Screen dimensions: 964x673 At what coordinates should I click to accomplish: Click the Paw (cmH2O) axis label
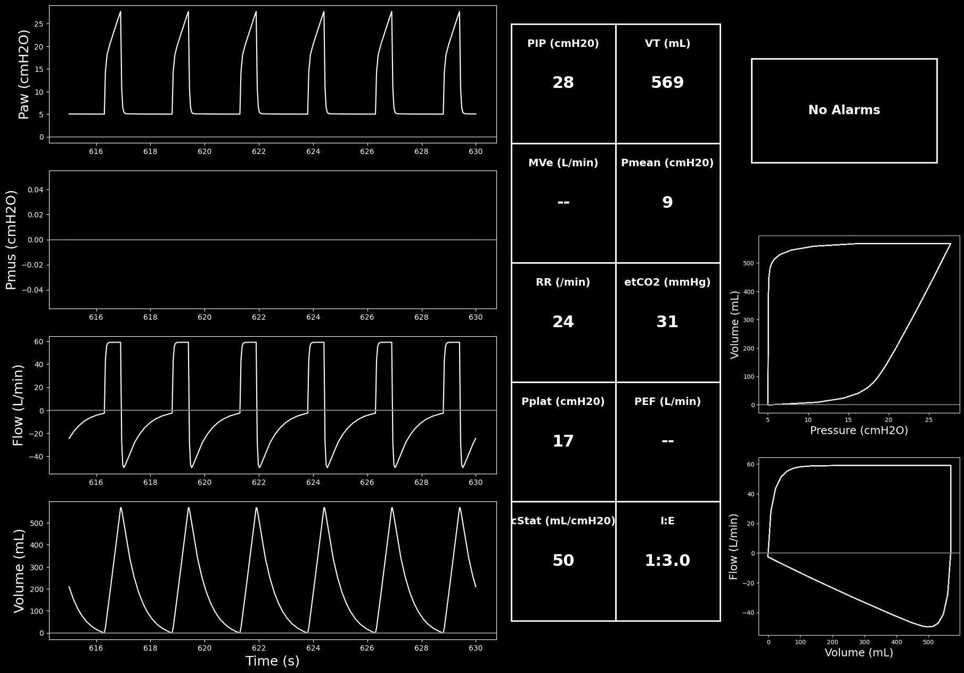click(24, 74)
